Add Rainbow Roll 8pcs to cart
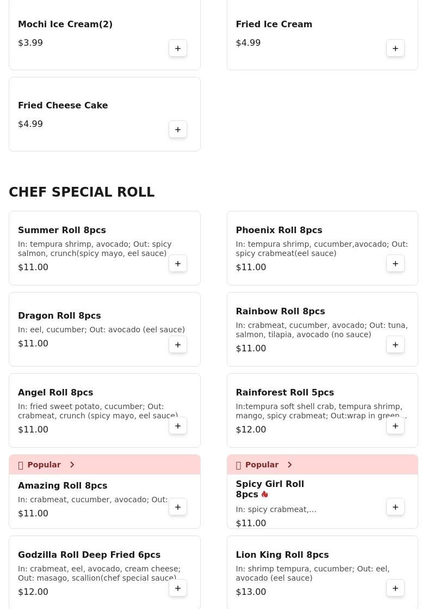This screenshot has height=609, width=427. pos(395,345)
